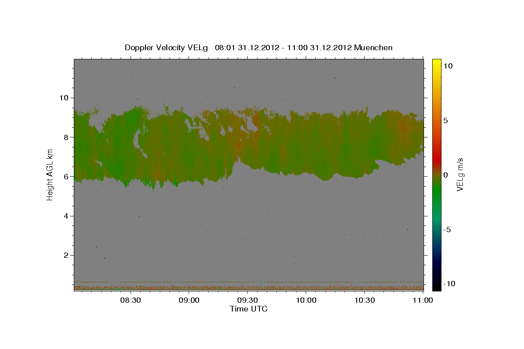524x349 pixels.
Task: Click the colorbar label 5
Action: coord(445,120)
